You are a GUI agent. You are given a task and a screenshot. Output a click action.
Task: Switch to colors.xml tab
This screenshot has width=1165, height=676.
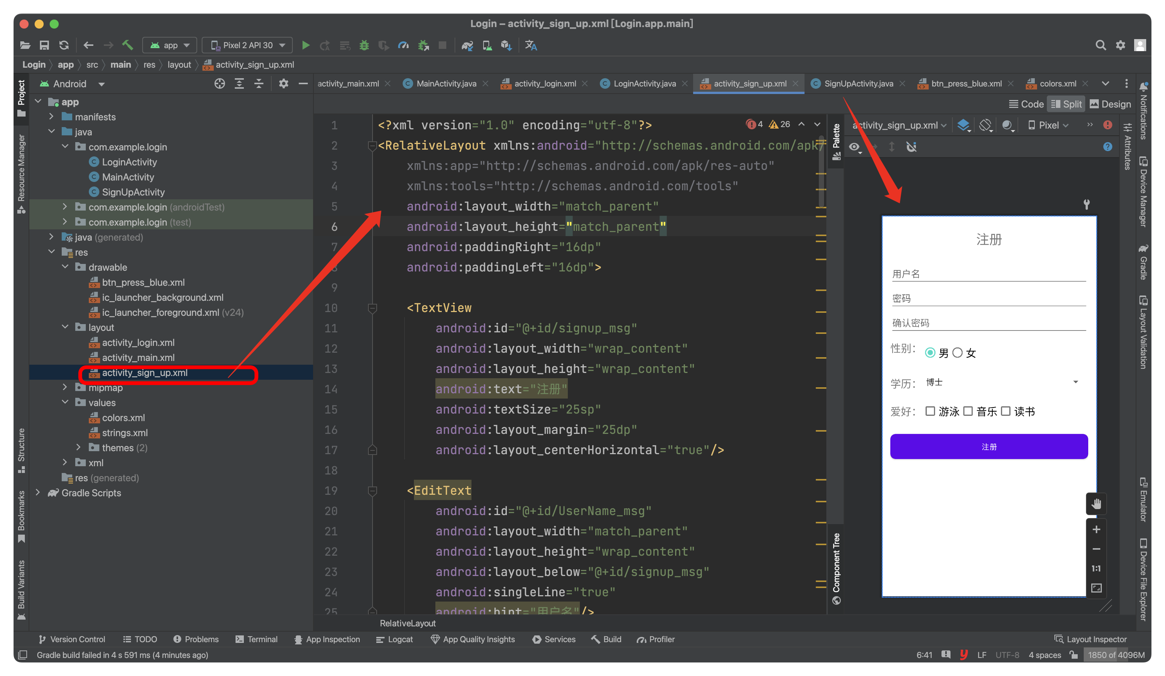coord(1058,83)
